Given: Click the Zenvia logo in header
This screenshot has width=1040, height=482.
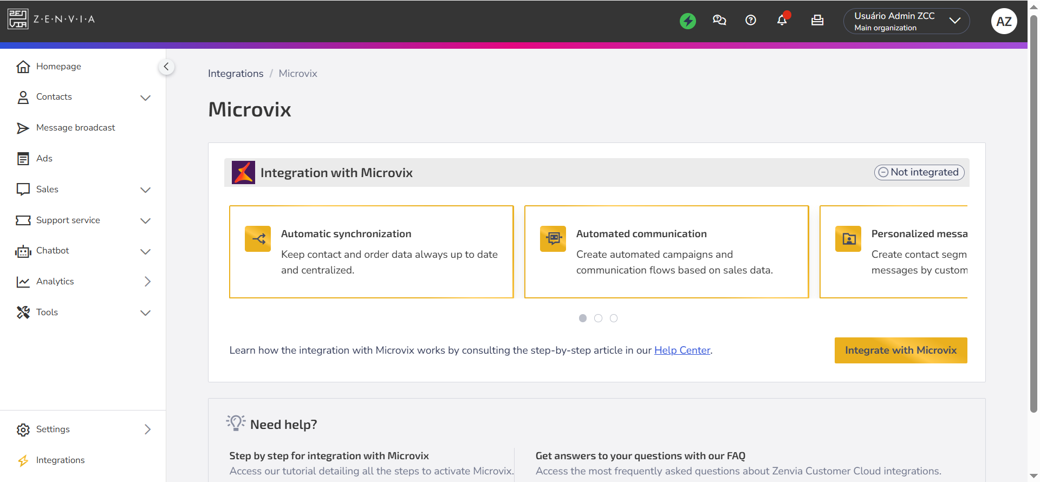Looking at the screenshot, I should point(51,19).
